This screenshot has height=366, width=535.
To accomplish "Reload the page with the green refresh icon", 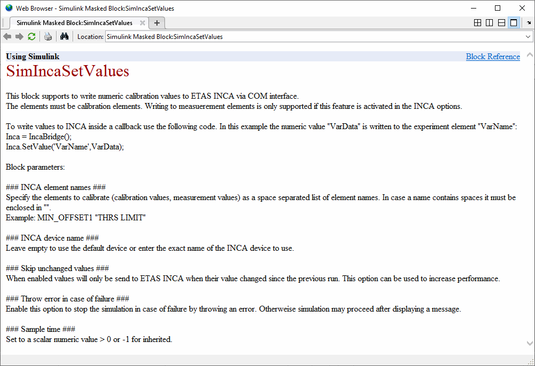I will [x=32, y=36].
